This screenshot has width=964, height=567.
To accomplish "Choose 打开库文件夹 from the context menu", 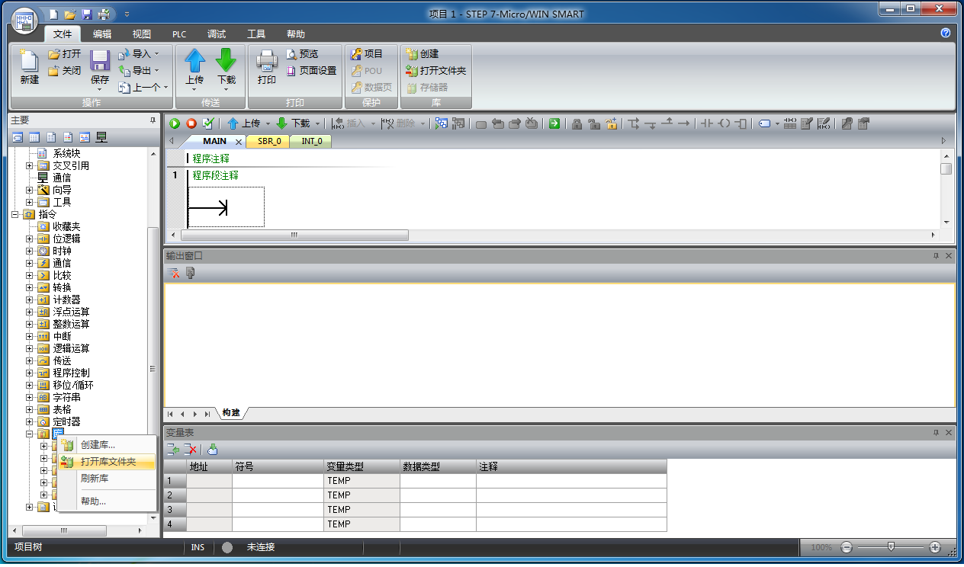I will (x=108, y=462).
